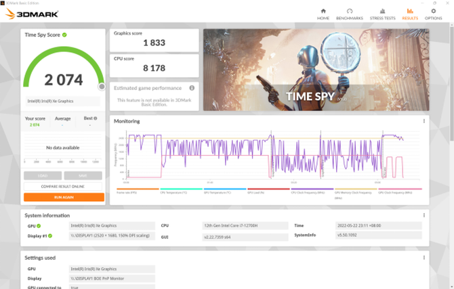
Task: Open the Home tab icon
Action: [323, 12]
